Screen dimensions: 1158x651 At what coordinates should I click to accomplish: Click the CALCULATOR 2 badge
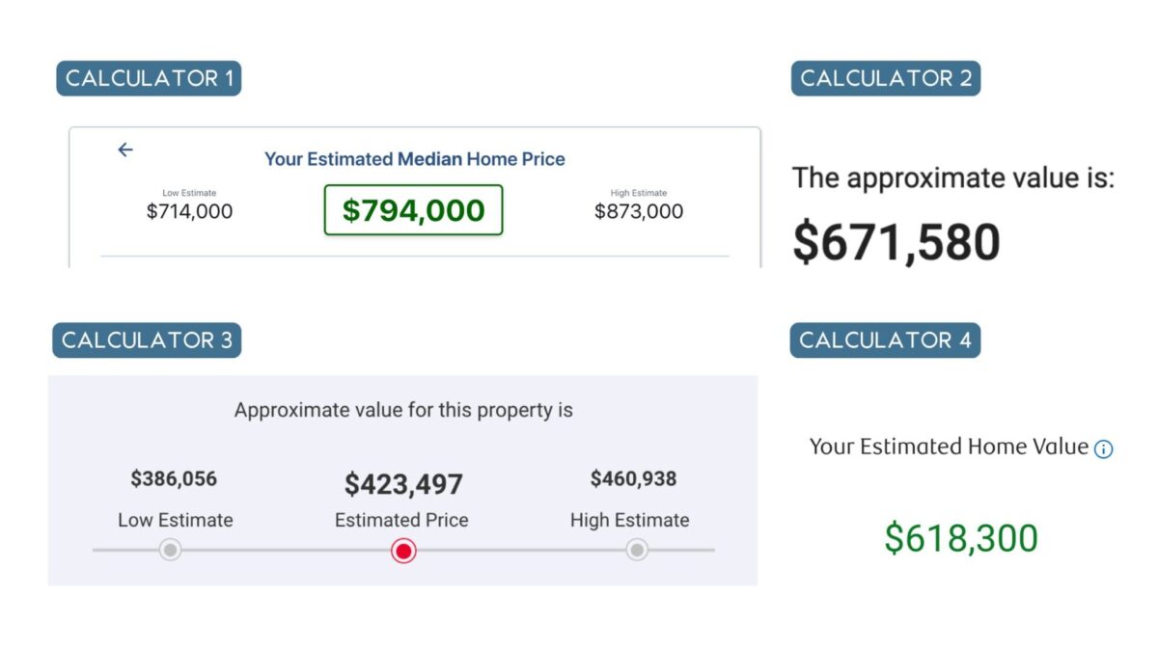(x=885, y=78)
